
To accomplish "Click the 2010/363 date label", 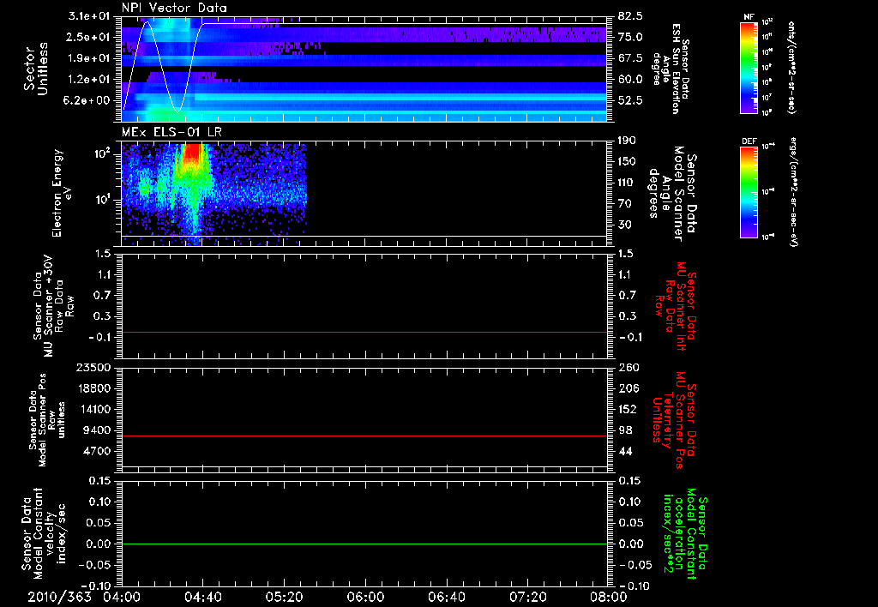I will pyautogui.click(x=59, y=597).
